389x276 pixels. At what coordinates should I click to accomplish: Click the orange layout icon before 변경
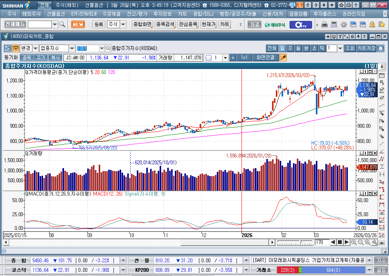pos(16,48)
